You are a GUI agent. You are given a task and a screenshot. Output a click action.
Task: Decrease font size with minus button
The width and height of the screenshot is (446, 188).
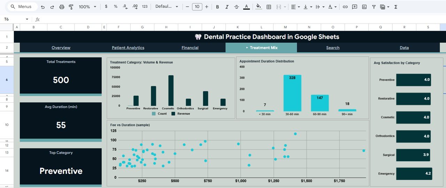[187, 7]
